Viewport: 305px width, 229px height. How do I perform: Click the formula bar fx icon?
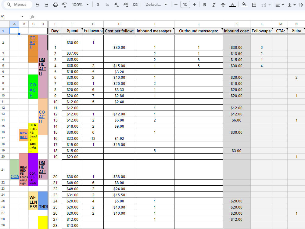33,17
